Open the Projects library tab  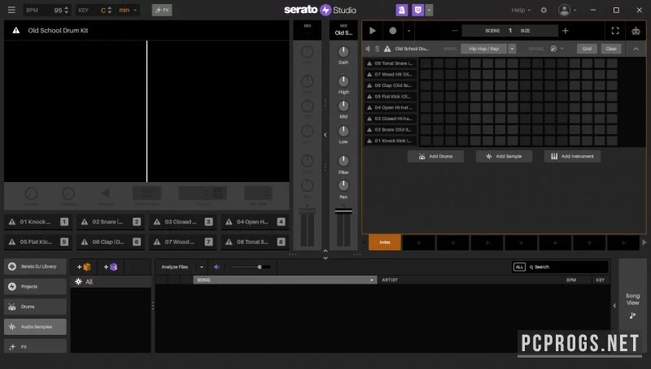click(35, 286)
